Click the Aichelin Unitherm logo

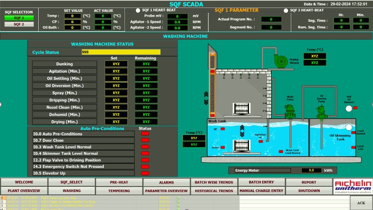coord(353,186)
